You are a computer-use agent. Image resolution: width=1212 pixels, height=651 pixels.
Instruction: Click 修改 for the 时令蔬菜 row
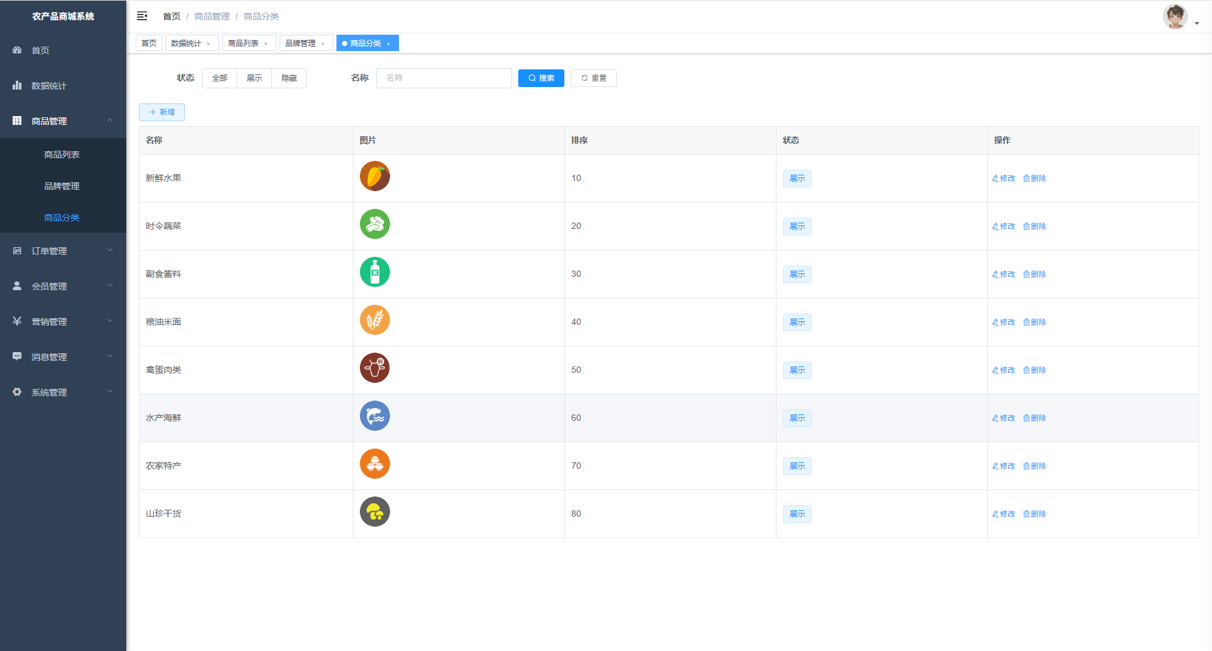[x=1004, y=226]
